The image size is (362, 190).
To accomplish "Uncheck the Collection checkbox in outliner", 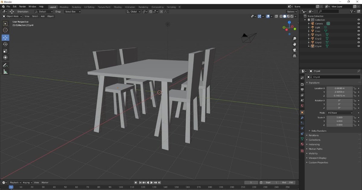I will [309, 20].
